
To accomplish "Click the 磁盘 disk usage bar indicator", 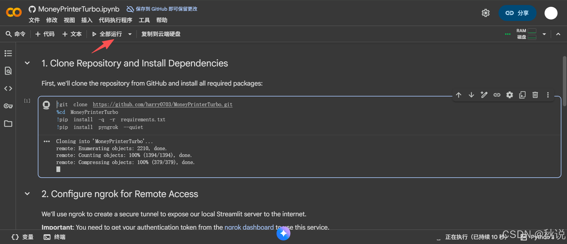I will coord(532,37).
